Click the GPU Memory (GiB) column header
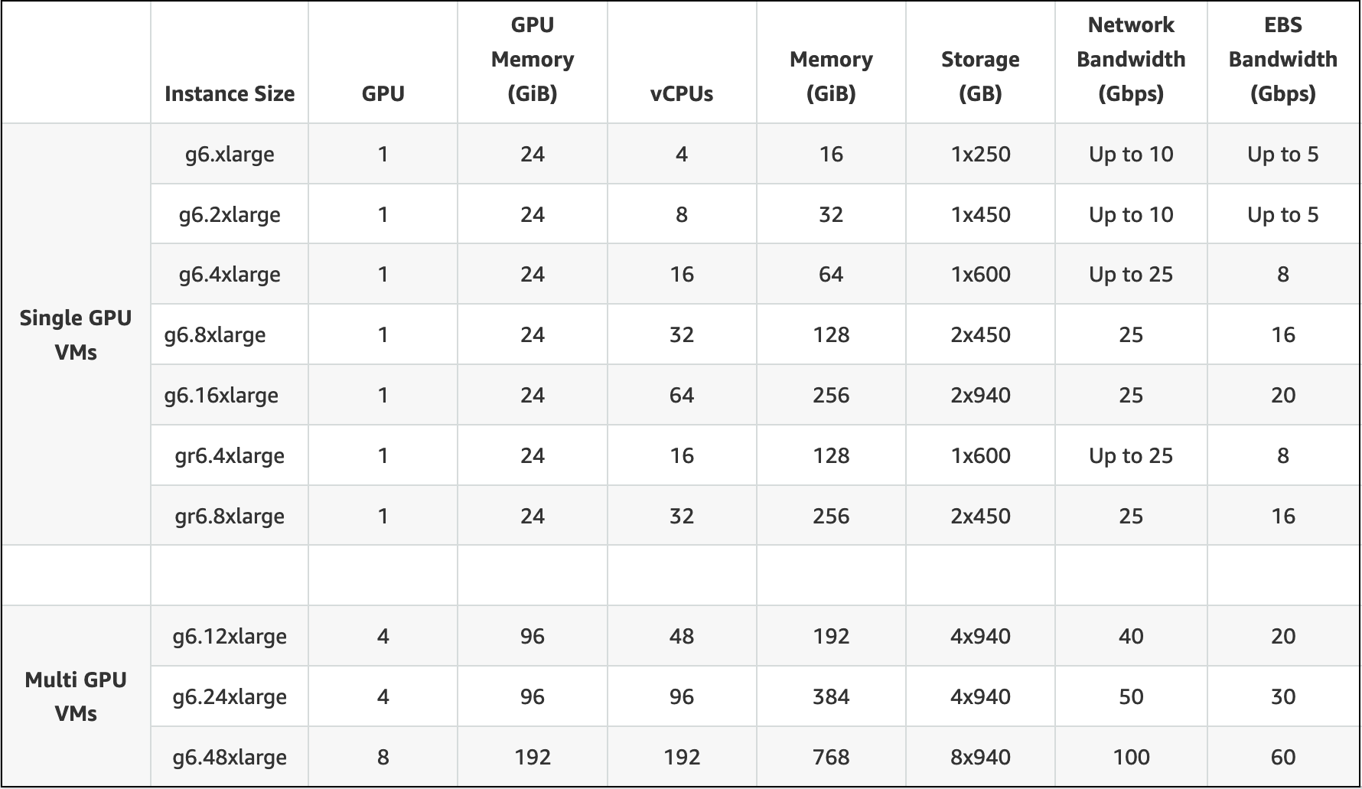 (533, 59)
